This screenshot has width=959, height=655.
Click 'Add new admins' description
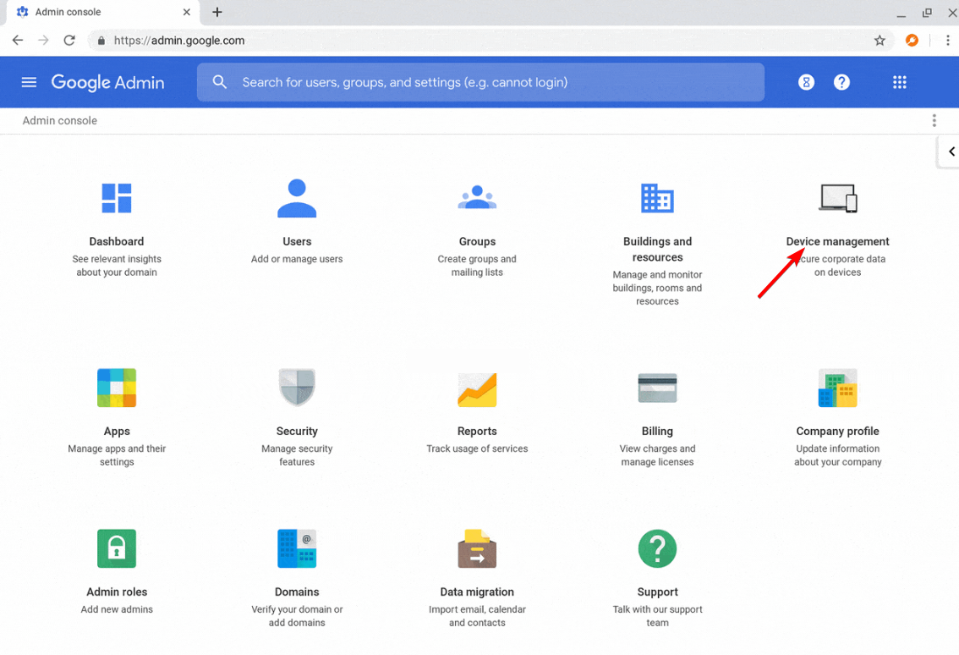point(116,609)
